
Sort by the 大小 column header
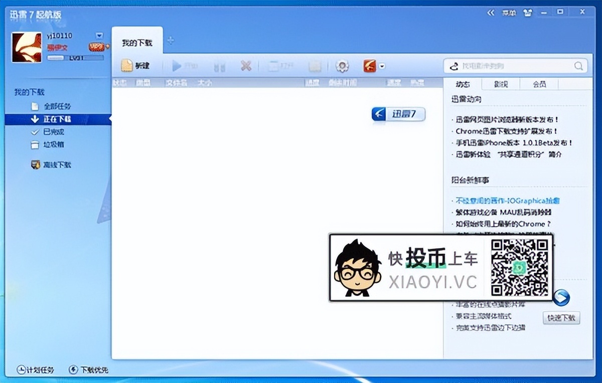[204, 83]
